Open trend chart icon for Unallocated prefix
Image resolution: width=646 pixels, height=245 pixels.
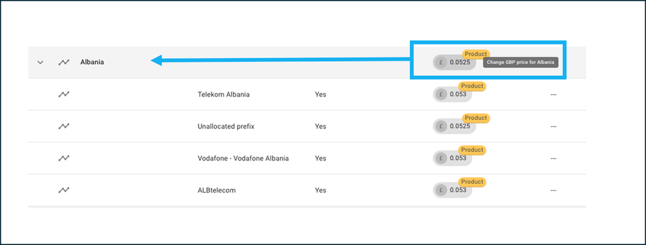tap(63, 126)
